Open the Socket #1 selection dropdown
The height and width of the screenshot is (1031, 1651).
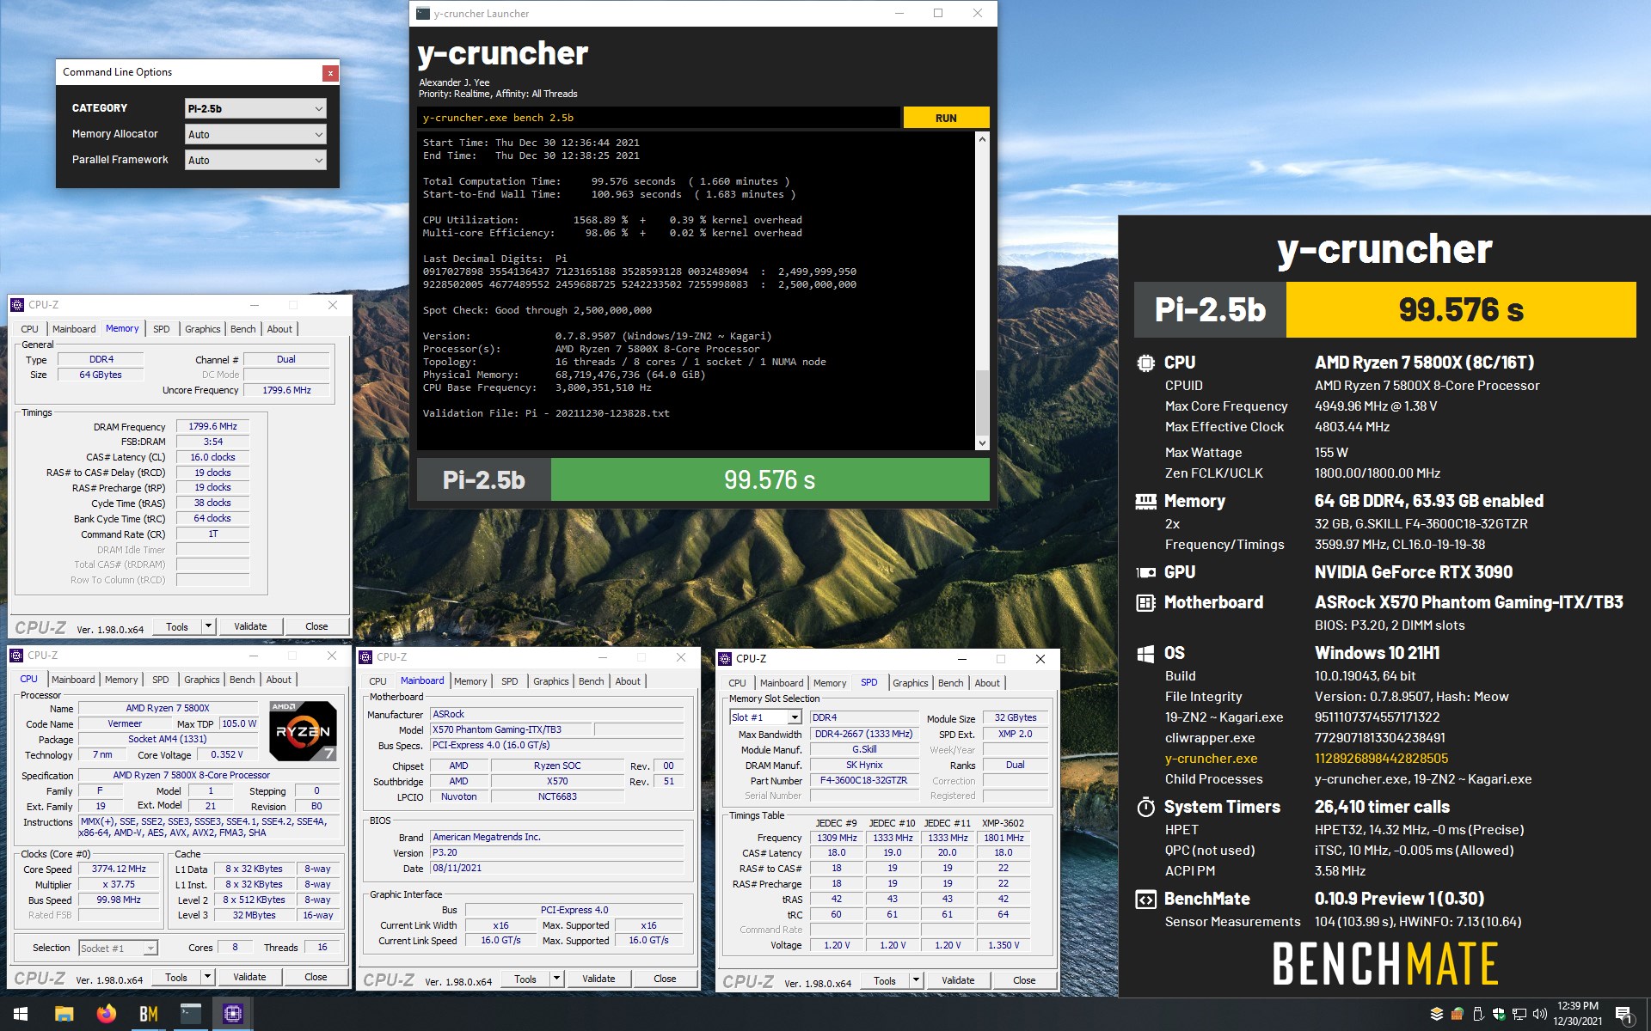[x=119, y=949]
